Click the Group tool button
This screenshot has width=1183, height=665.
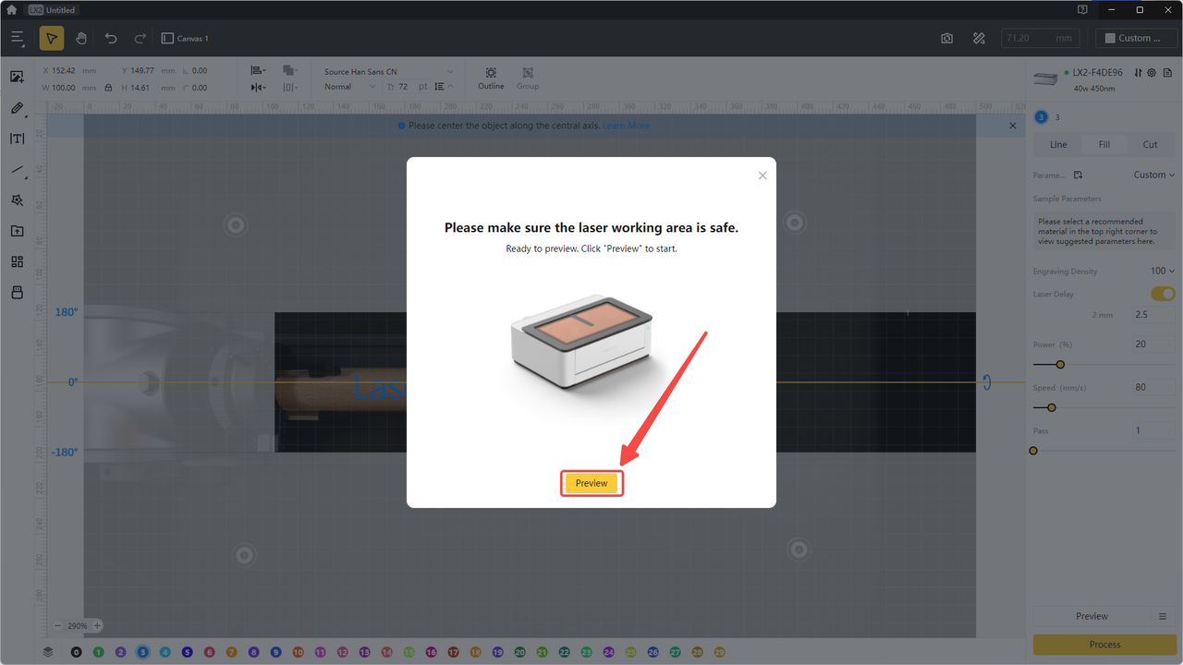coord(528,78)
